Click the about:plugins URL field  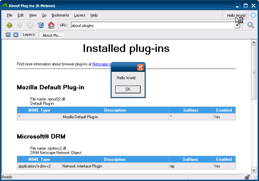tap(152, 25)
